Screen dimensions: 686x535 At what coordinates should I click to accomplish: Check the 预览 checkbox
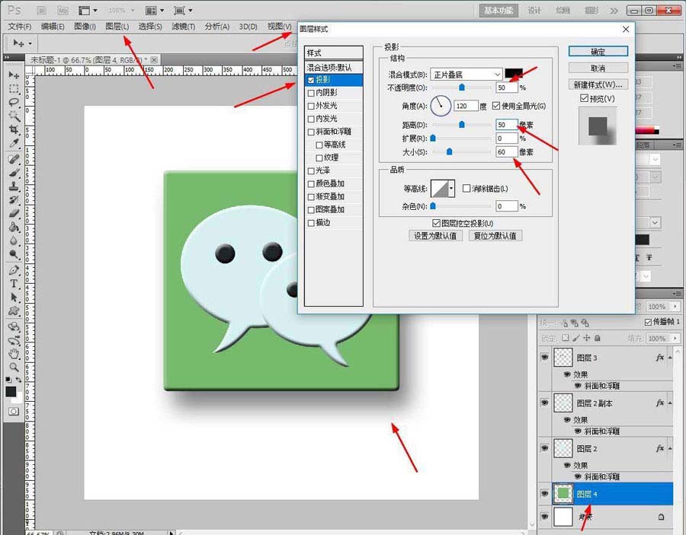coord(584,99)
